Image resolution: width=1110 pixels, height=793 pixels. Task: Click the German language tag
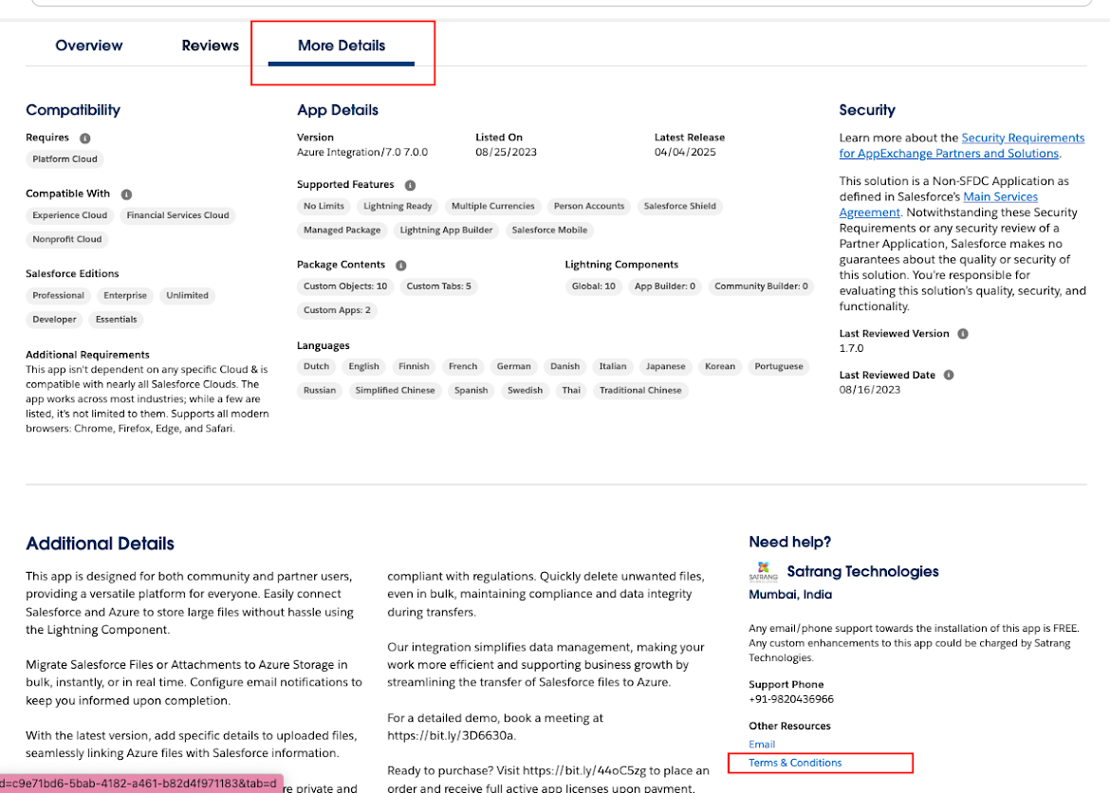click(x=513, y=366)
